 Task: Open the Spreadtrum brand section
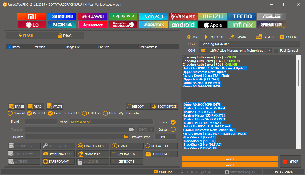(271, 25)
